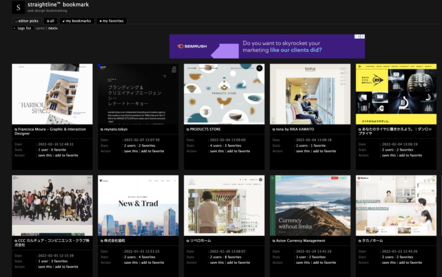Click the Semrush banner advertisement
Image resolution: width=442 pixels, height=277 pixels.
pyautogui.click(x=267, y=46)
